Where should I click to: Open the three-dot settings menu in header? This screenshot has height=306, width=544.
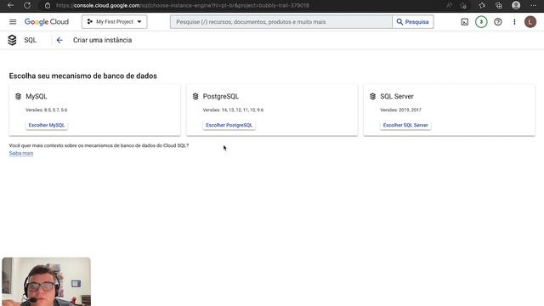coord(514,22)
